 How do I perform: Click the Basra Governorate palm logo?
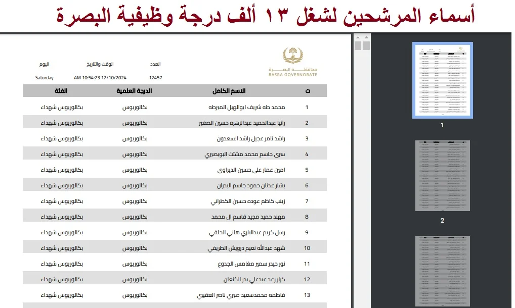tap(293, 56)
